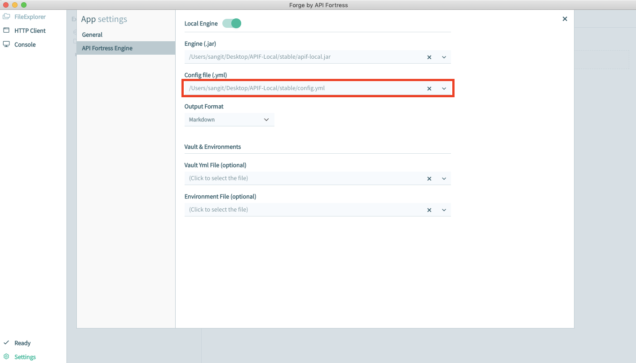This screenshot has width=636, height=363.
Task: Select the General settings tab
Action: 92,35
